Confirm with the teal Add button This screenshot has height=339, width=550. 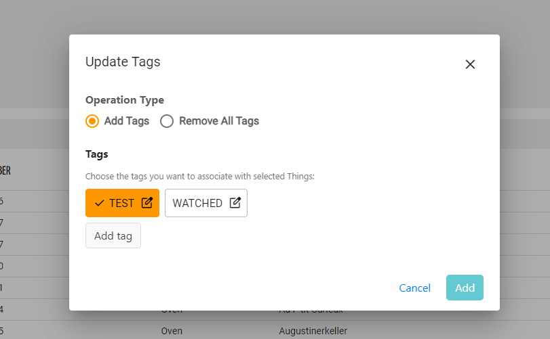coord(465,288)
